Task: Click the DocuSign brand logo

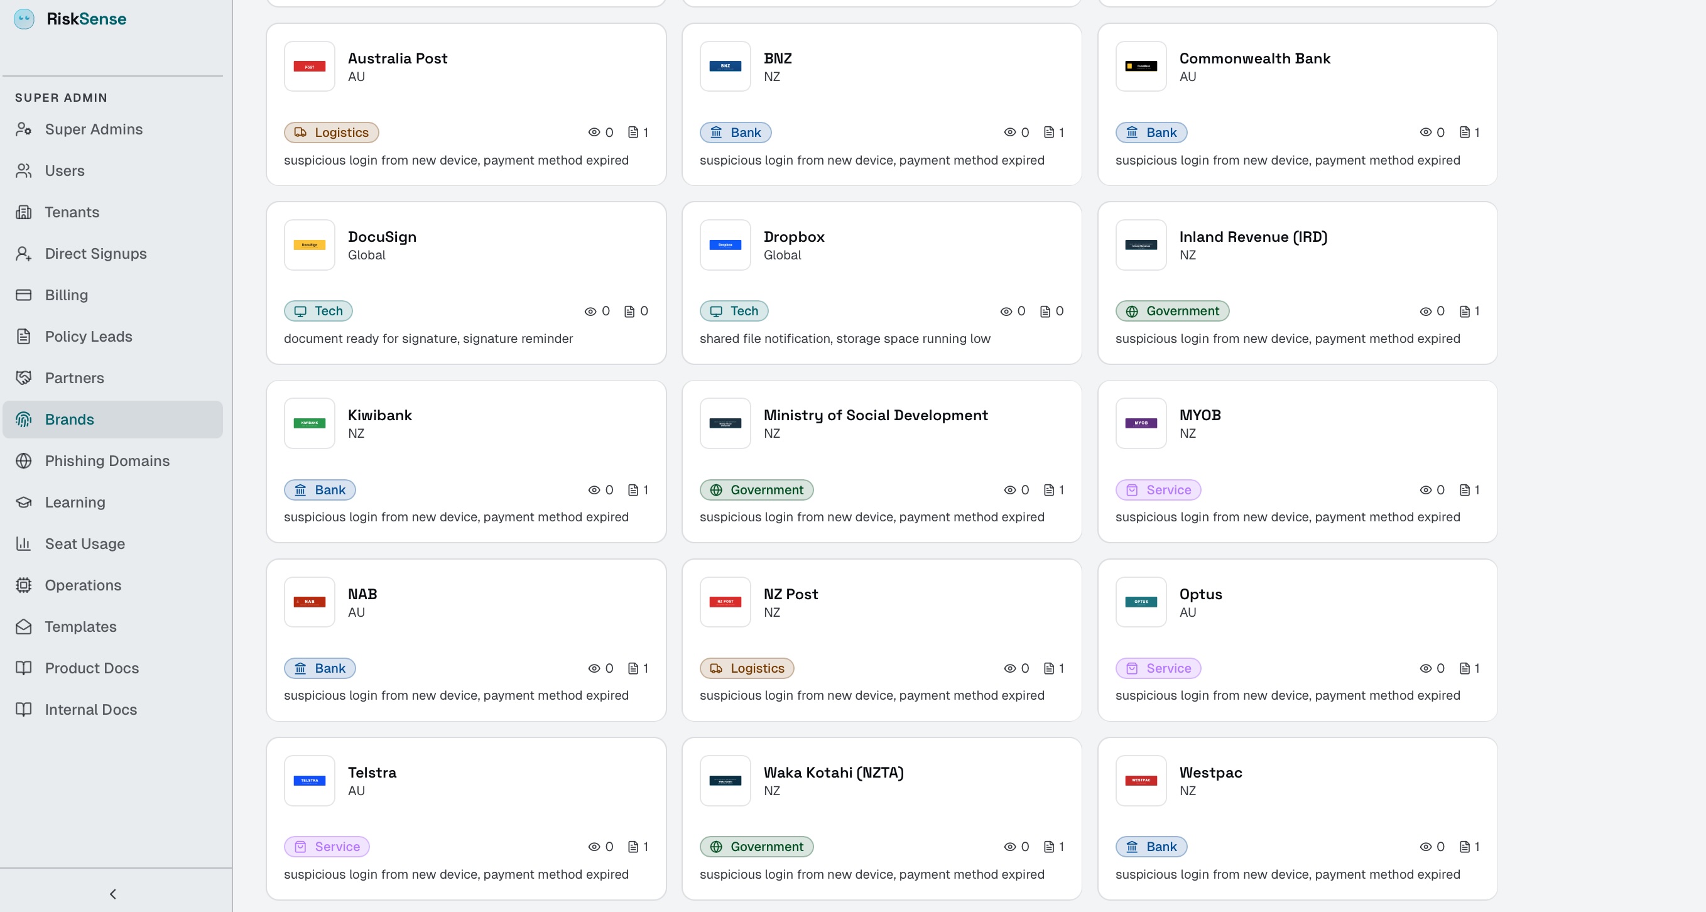Action: point(309,245)
